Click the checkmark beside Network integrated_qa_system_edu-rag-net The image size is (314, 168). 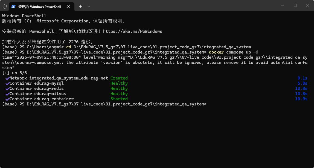coord(7,78)
